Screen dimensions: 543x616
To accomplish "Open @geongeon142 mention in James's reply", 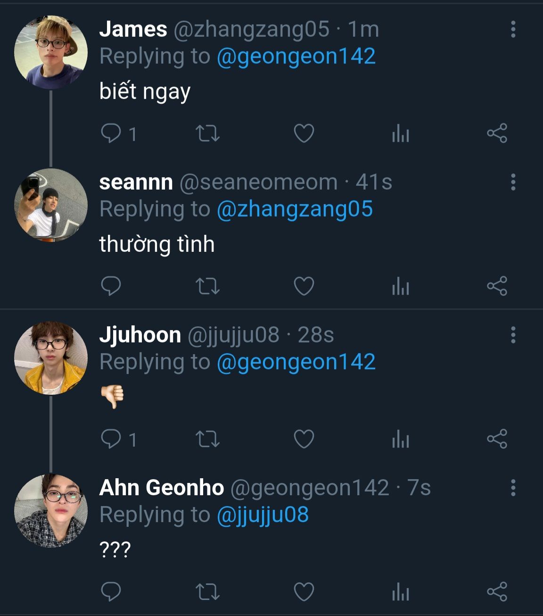I will [296, 56].
